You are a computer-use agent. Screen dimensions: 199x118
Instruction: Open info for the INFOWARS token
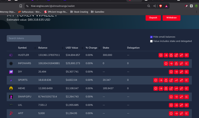pyautogui.click(x=166, y=64)
